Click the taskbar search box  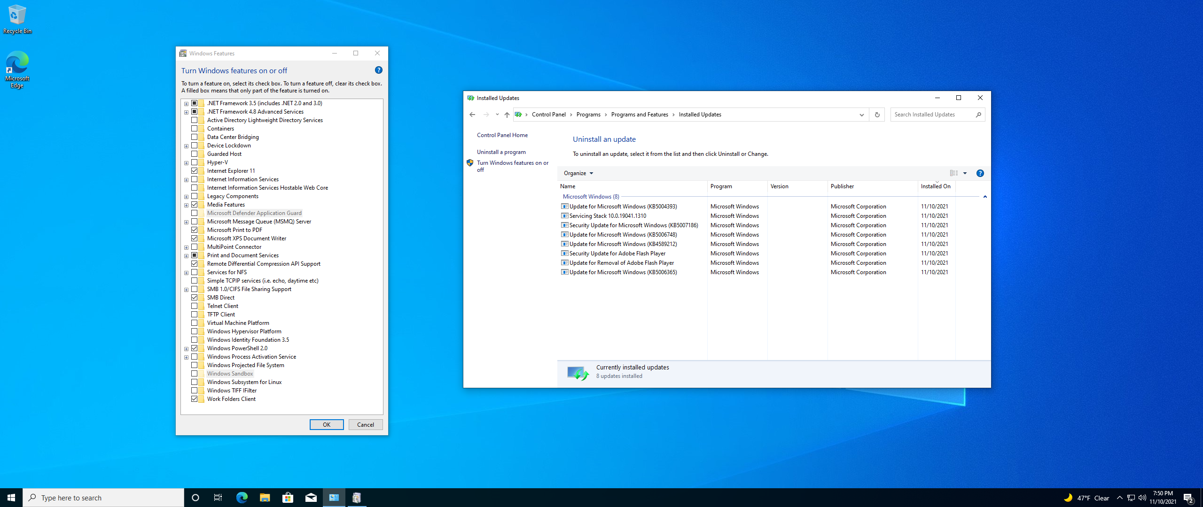(x=103, y=498)
